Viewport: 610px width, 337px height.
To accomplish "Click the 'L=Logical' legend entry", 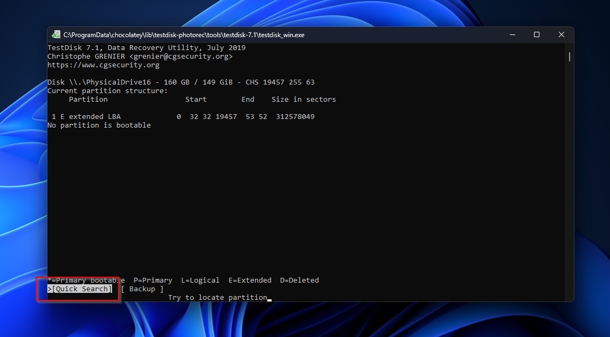I will point(200,280).
